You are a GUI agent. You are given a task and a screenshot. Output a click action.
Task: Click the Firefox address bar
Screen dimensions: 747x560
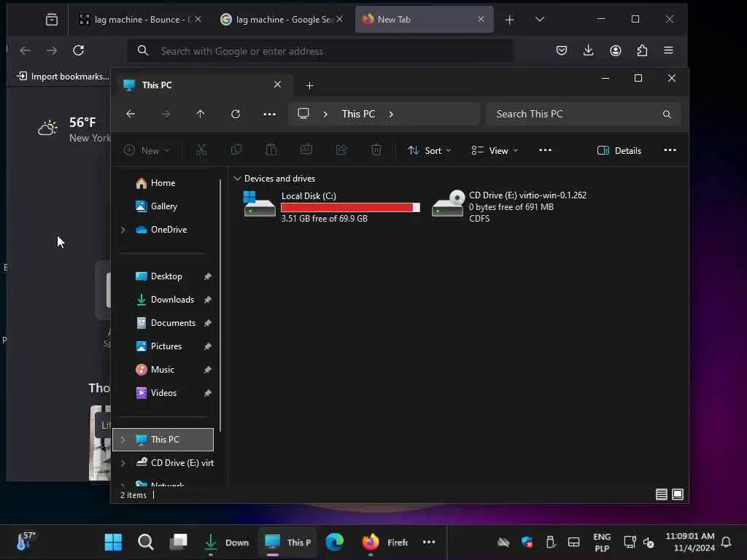(320, 51)
